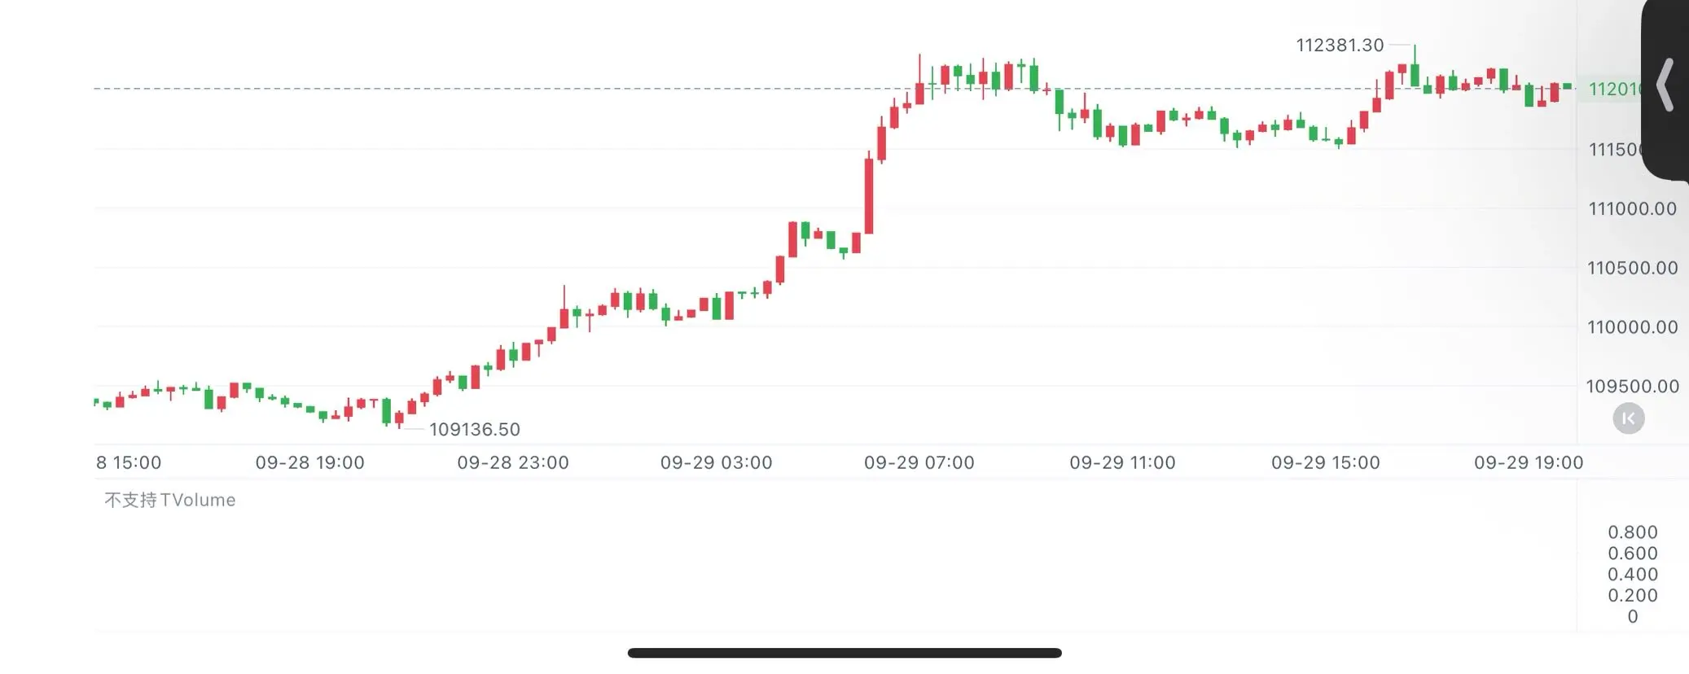Tap the 111000.00 price axis label
The image size is (1689, 674).
point(1632,208)
